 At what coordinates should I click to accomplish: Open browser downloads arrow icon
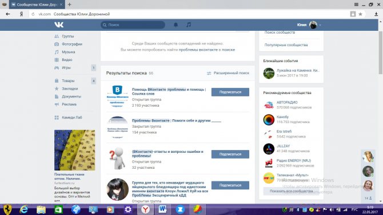[x=376, y=14]
